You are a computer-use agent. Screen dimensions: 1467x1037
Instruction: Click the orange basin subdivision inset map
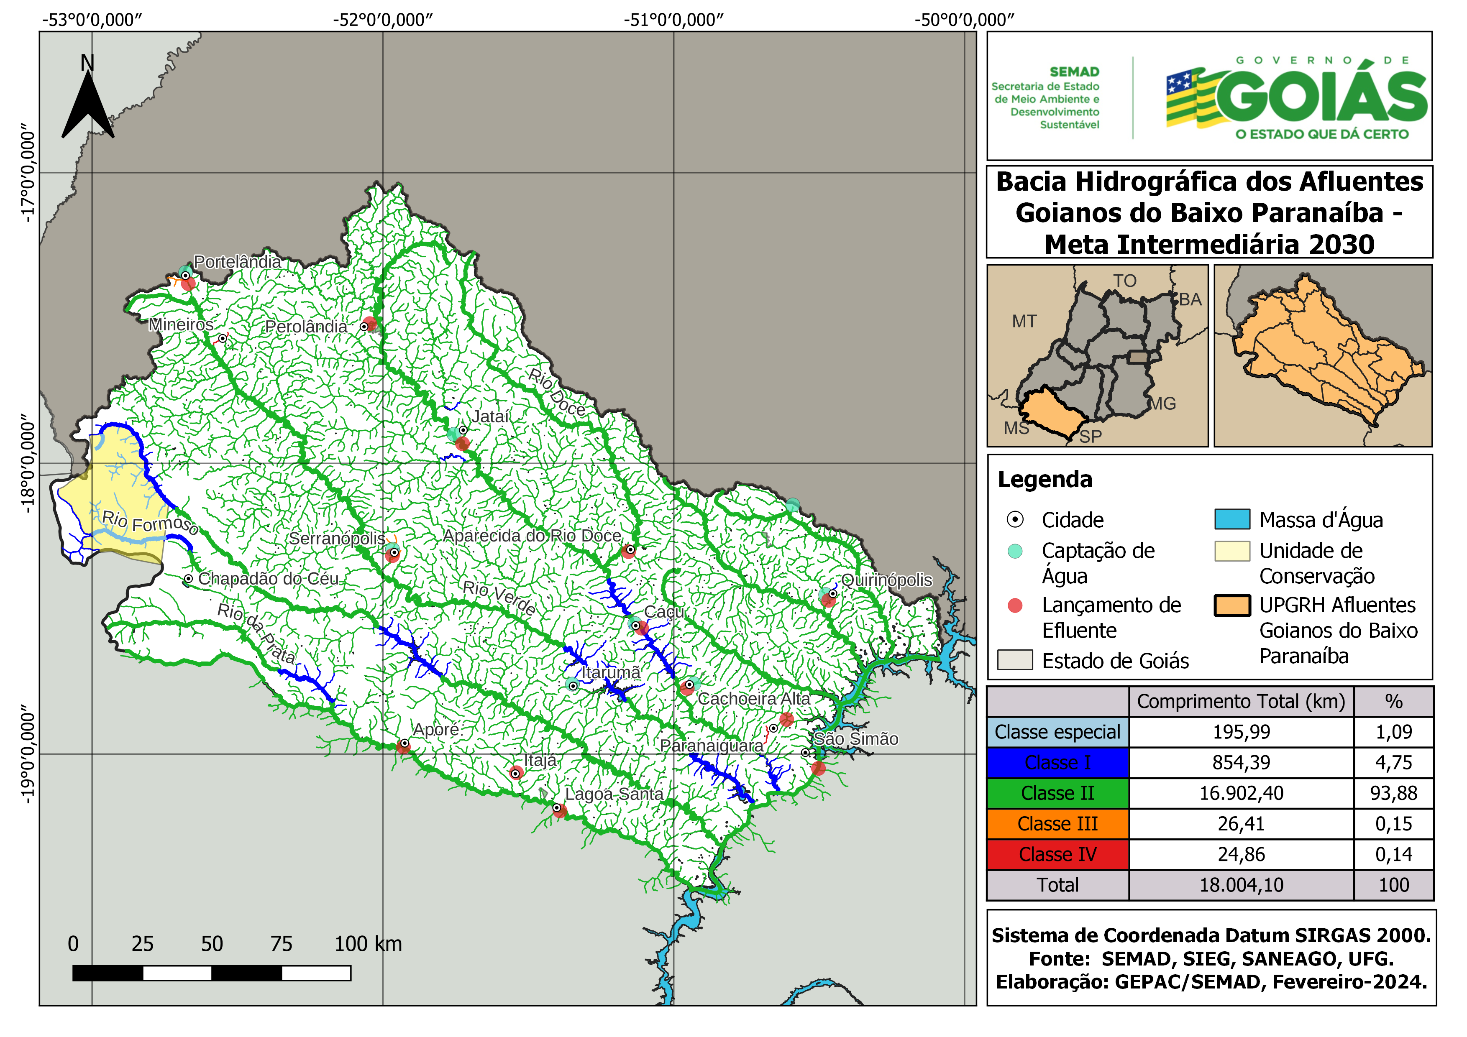pyautogui.click(x=1323, y=356)
